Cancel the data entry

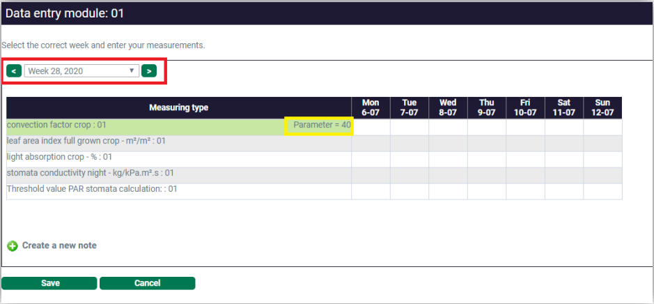[147, 283]
